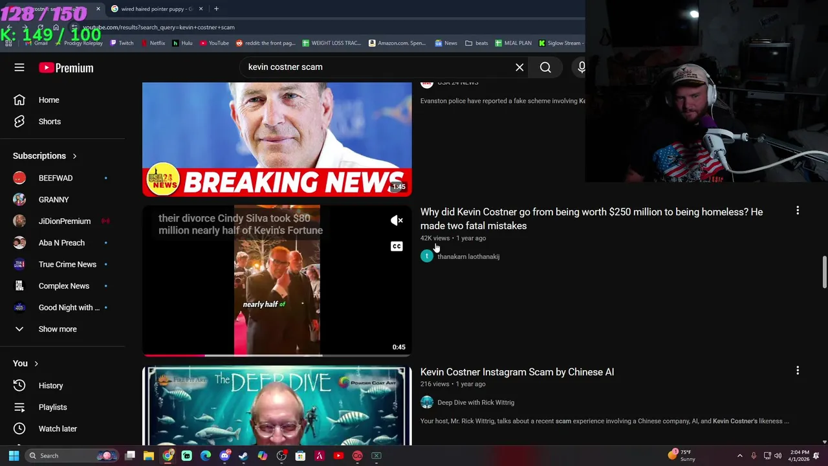
Task: Toggle closed captions on video preview
Action: point(397,246)
